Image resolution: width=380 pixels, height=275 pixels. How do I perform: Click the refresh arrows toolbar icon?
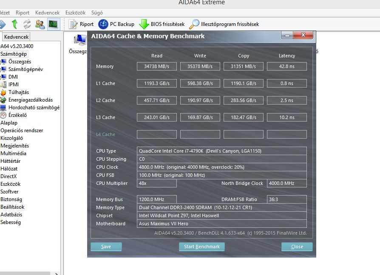27,24
